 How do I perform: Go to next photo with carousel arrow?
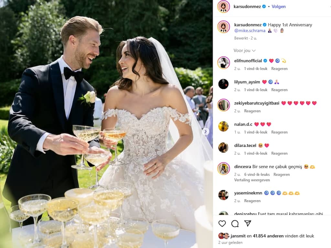pos(205,132)
